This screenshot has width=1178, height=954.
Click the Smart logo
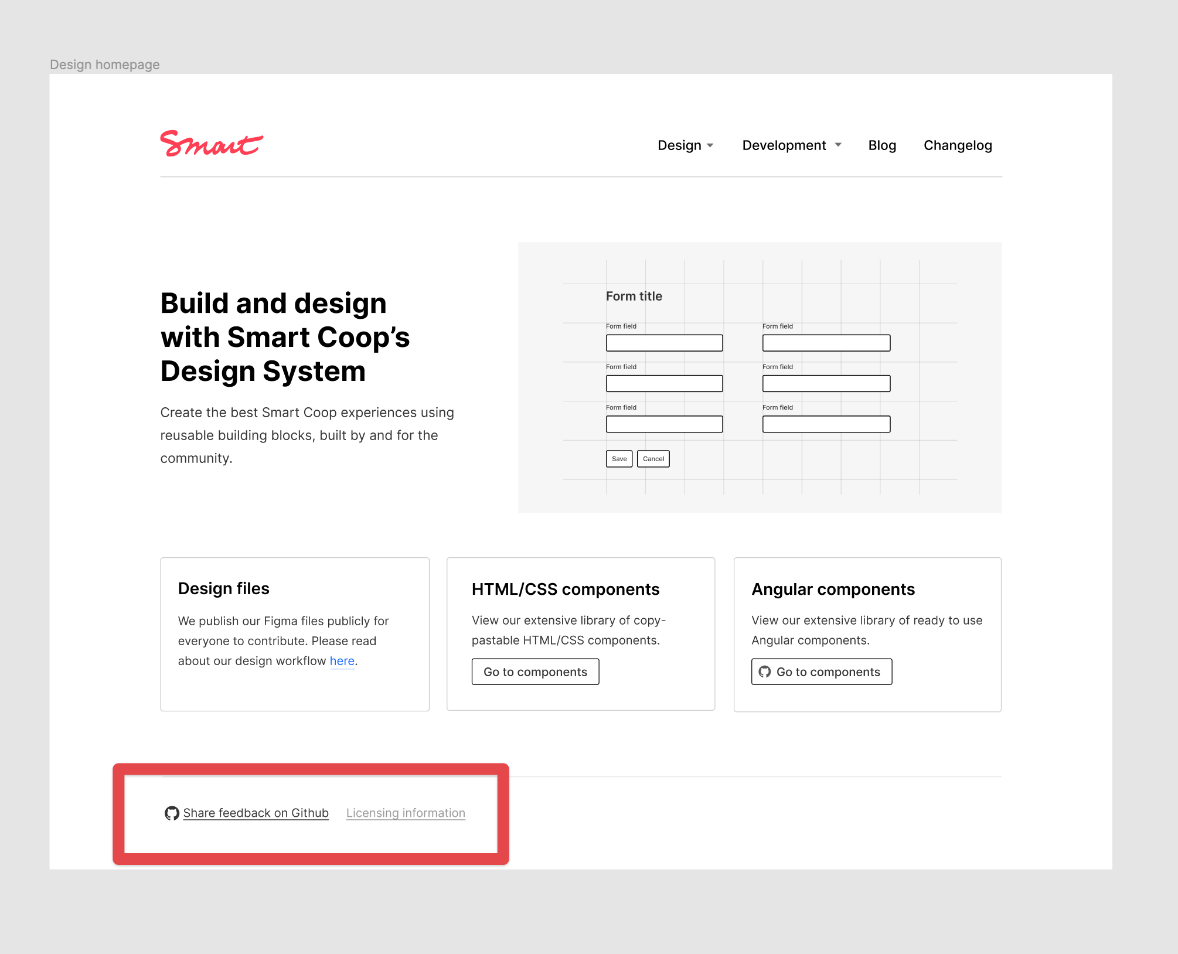[x=212, y=144]
